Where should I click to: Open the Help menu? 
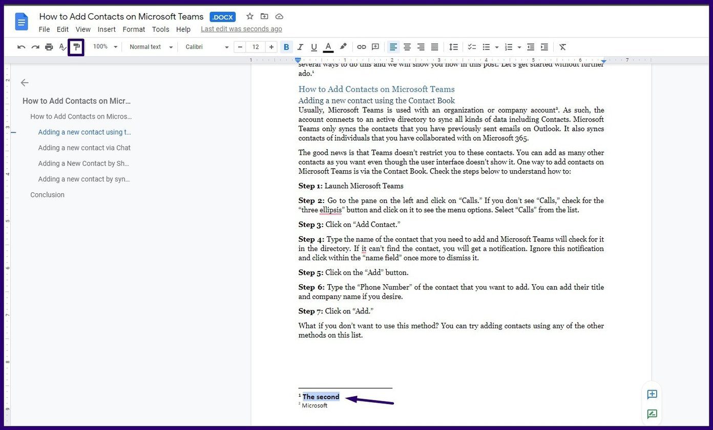tap(183, 30)
